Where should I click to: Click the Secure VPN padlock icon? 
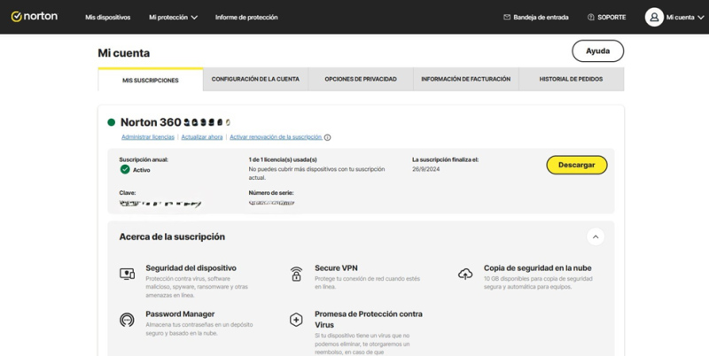pos(296,274)
